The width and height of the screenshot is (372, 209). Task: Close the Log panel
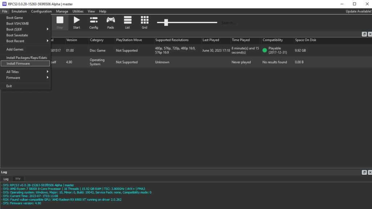click(370, 172)
